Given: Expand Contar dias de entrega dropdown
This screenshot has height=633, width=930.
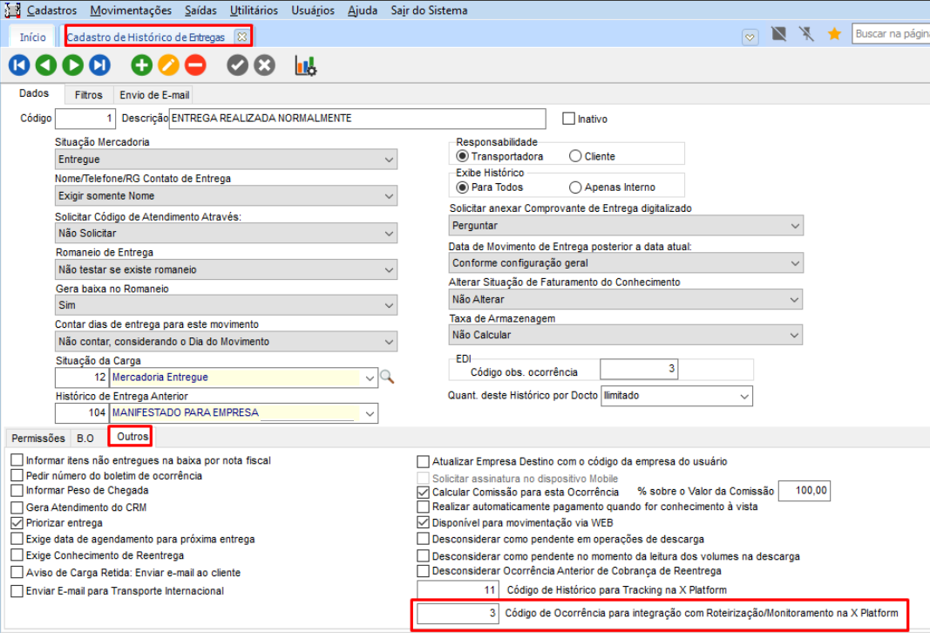Looking at the screenshot, I should pos(226,342).
